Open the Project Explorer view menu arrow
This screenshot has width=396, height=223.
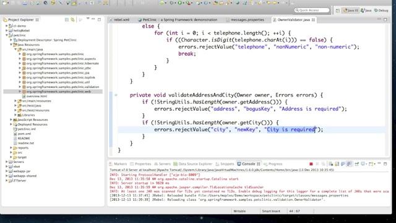click(x=88, y=19)
